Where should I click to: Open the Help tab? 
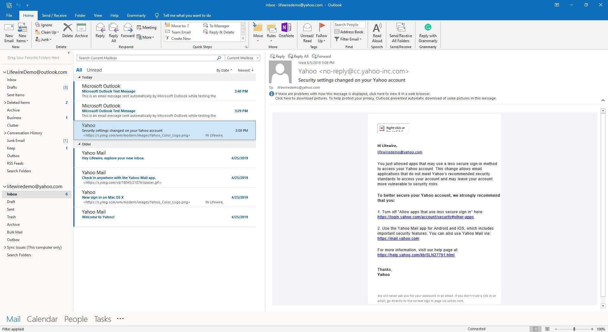[x=114, y=15]
